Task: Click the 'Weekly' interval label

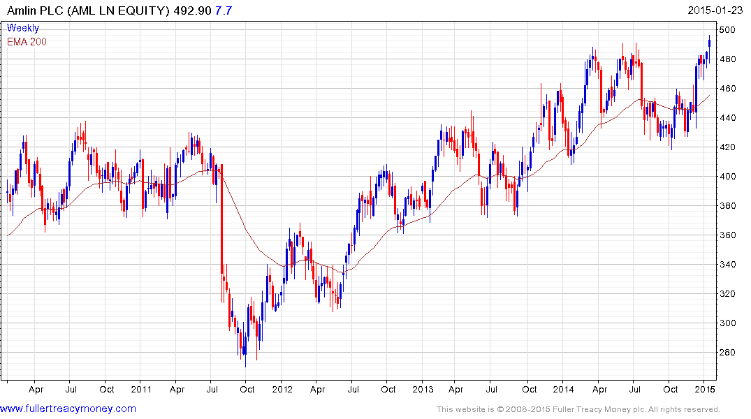Action: pyautogui.click(x=23, y=28)
